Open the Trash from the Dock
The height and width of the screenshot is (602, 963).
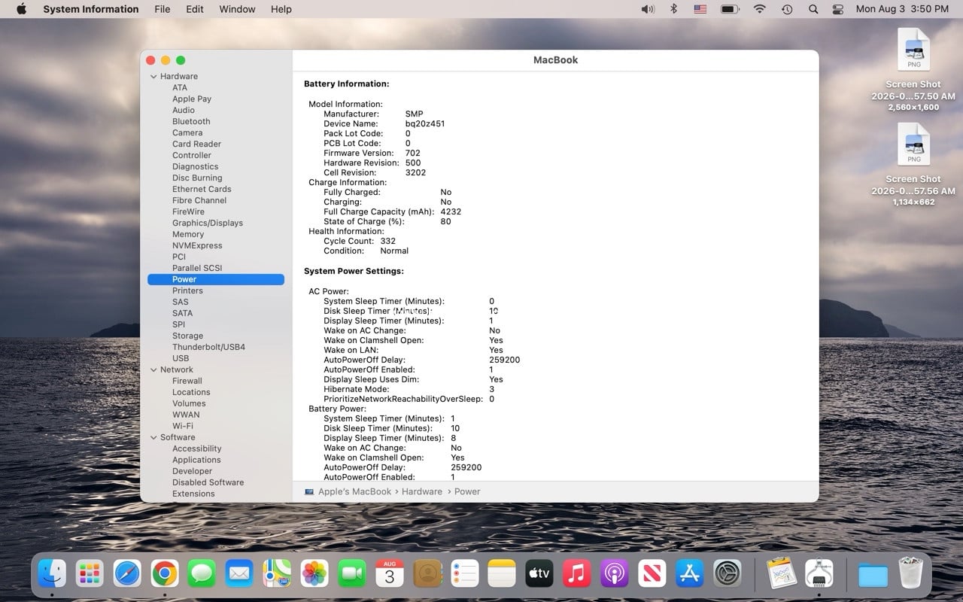pos(911,574)
